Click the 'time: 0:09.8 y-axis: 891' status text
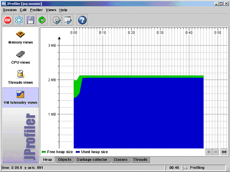The image size is (230, 172). tap(22, 167)
